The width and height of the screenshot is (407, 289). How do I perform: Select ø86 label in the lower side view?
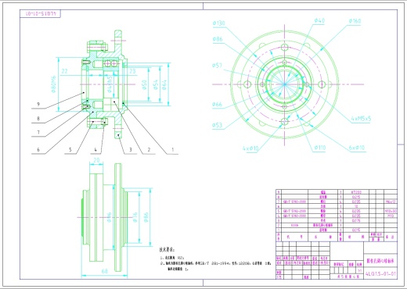click(146, 217)
